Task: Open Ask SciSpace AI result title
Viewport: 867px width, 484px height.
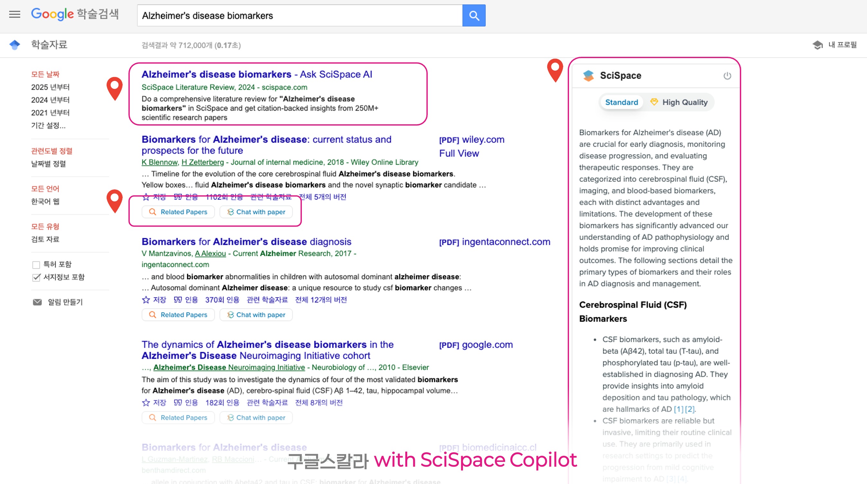Action: [x=257, y=74]
